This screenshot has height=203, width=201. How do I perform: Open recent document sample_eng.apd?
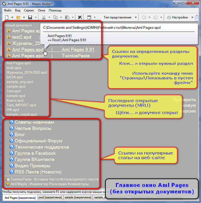tap(20, 82)
